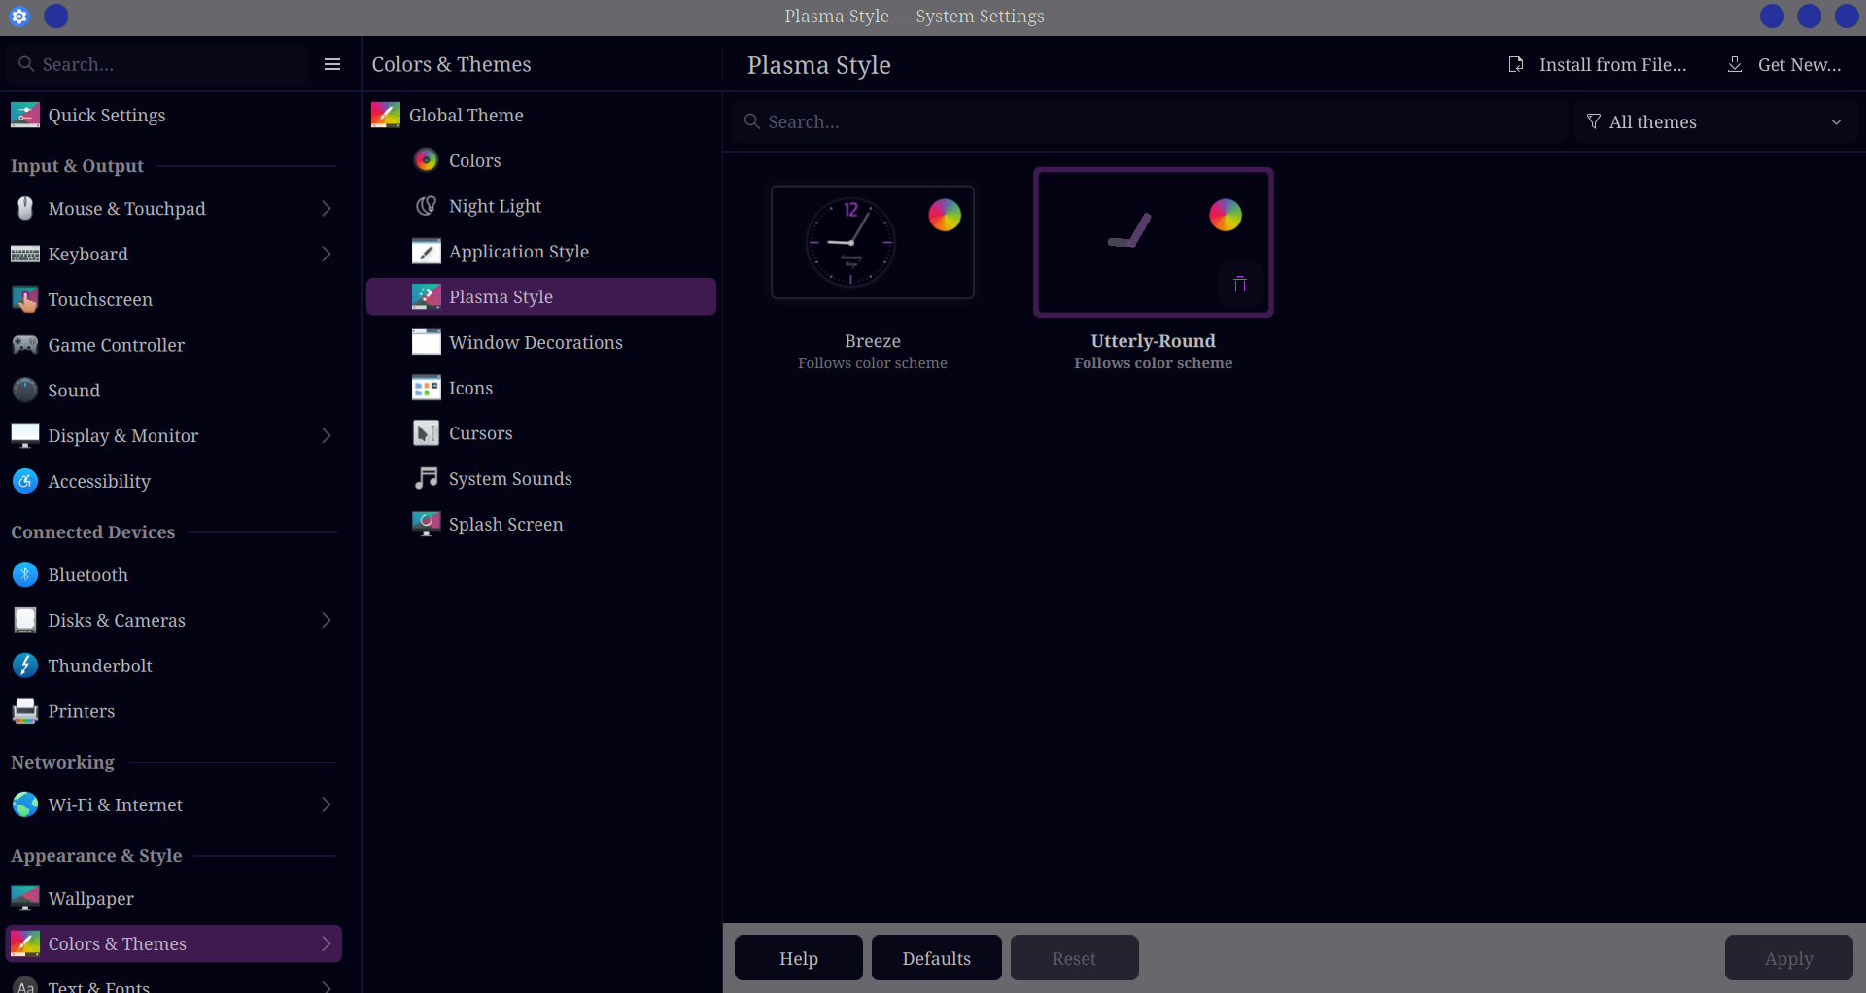Open the sidebar hamburger menu
Viewport: 1866px width, 993px height.
click(332, 64)
